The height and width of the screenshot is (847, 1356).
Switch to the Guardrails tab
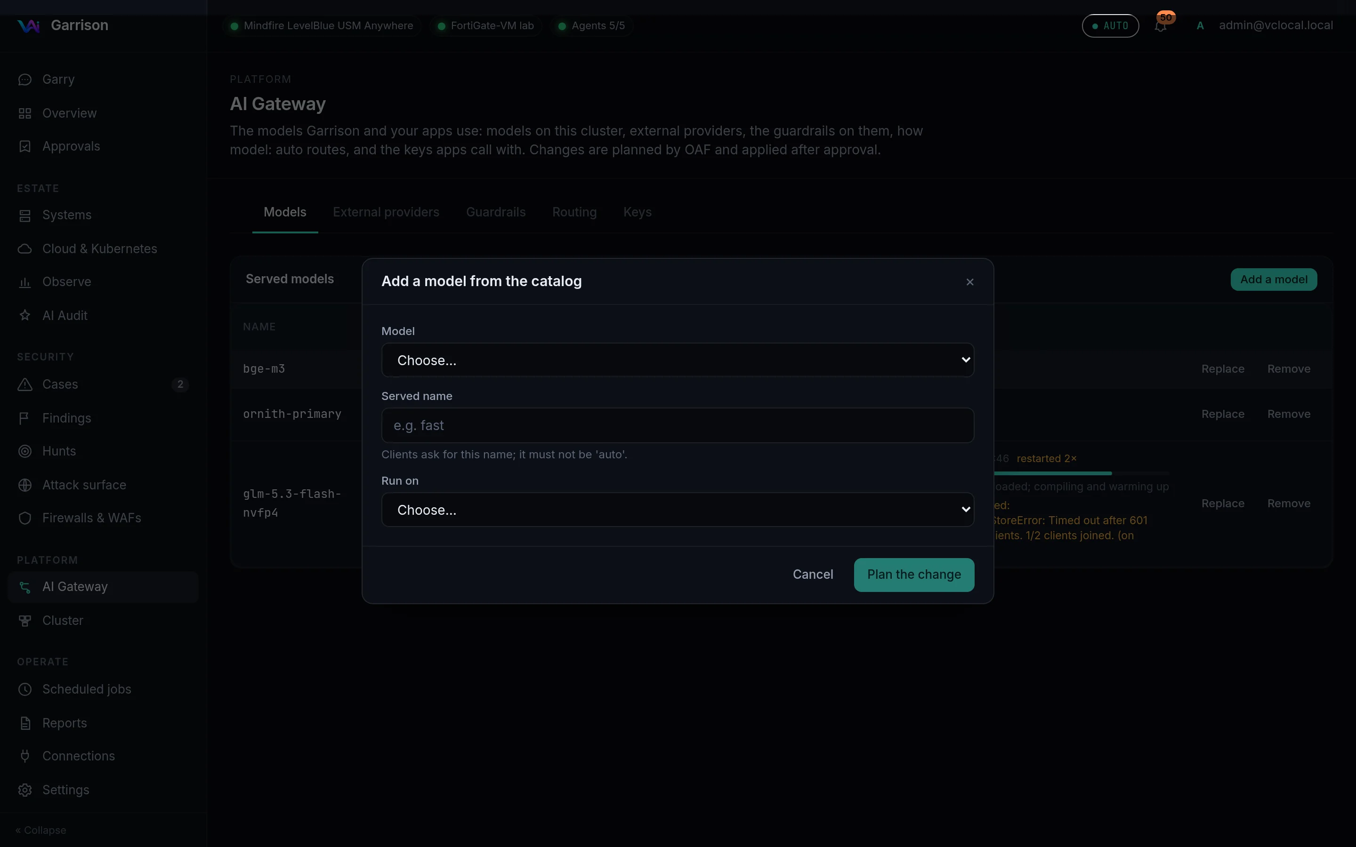pyautogui.click(x=496, y=212)
